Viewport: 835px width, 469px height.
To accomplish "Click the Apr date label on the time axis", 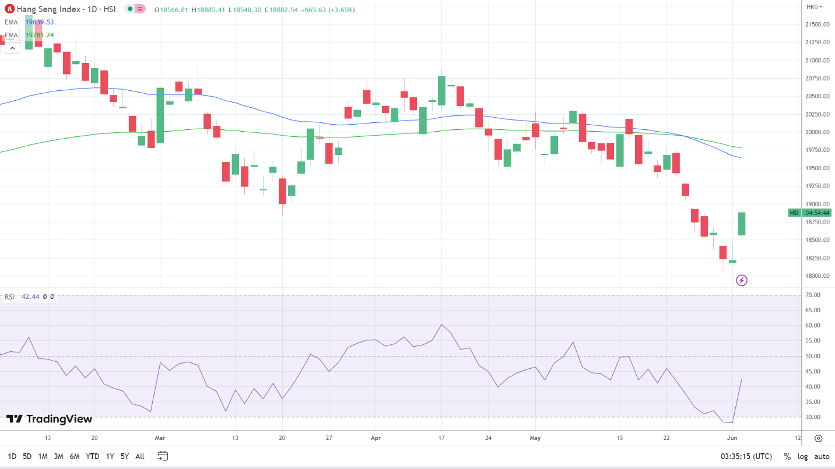I will tap(376, 438).
